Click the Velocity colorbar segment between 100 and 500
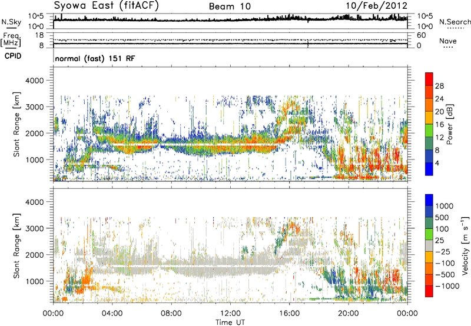 429,223
